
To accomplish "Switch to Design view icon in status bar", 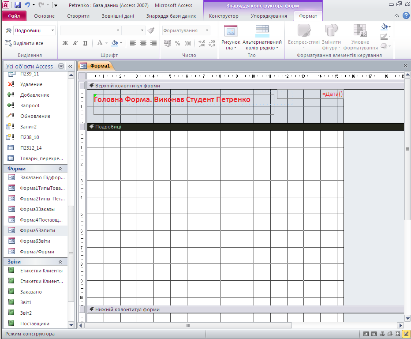I will tap(405, 334).
